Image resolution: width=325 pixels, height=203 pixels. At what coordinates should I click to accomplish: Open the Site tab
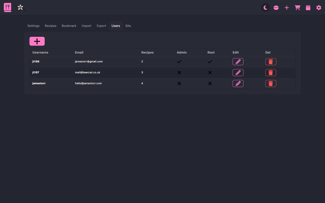point(128,26)
